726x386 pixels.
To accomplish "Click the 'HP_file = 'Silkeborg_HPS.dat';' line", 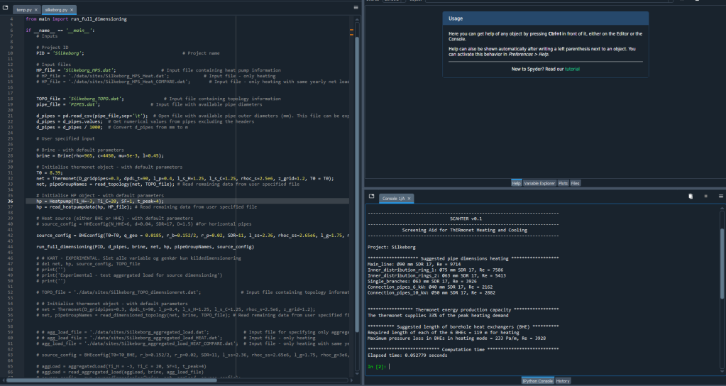I will pyautogui.click(x=76, y=70).
